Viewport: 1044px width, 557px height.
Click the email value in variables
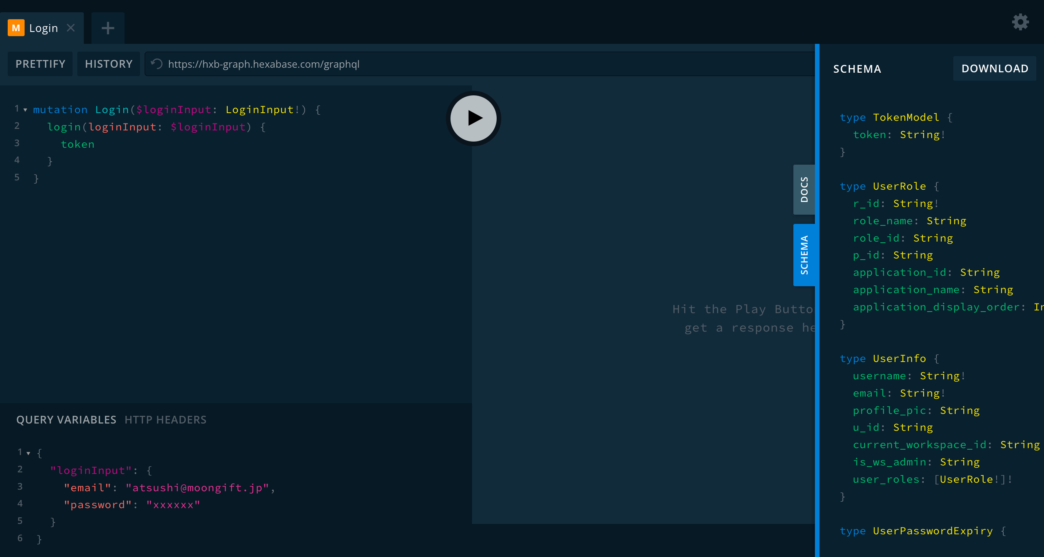point(197,488)
